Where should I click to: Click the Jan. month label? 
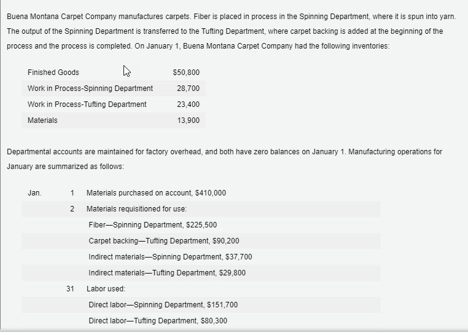point(34,193)
